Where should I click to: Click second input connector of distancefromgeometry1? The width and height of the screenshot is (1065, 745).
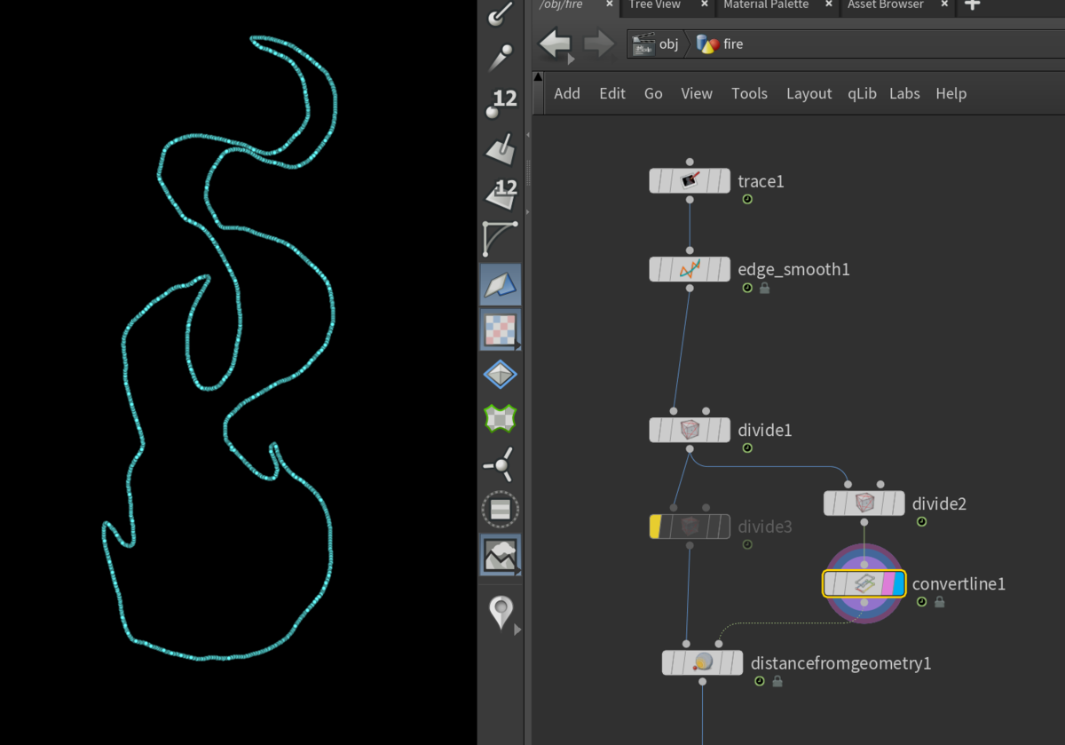click(718, 644)
